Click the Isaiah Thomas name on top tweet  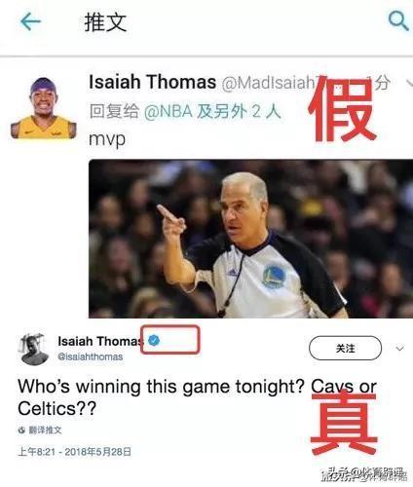(153, 82)
